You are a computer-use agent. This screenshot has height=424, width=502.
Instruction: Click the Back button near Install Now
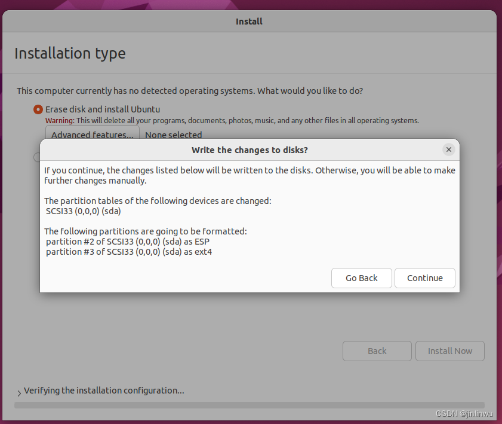377,351
